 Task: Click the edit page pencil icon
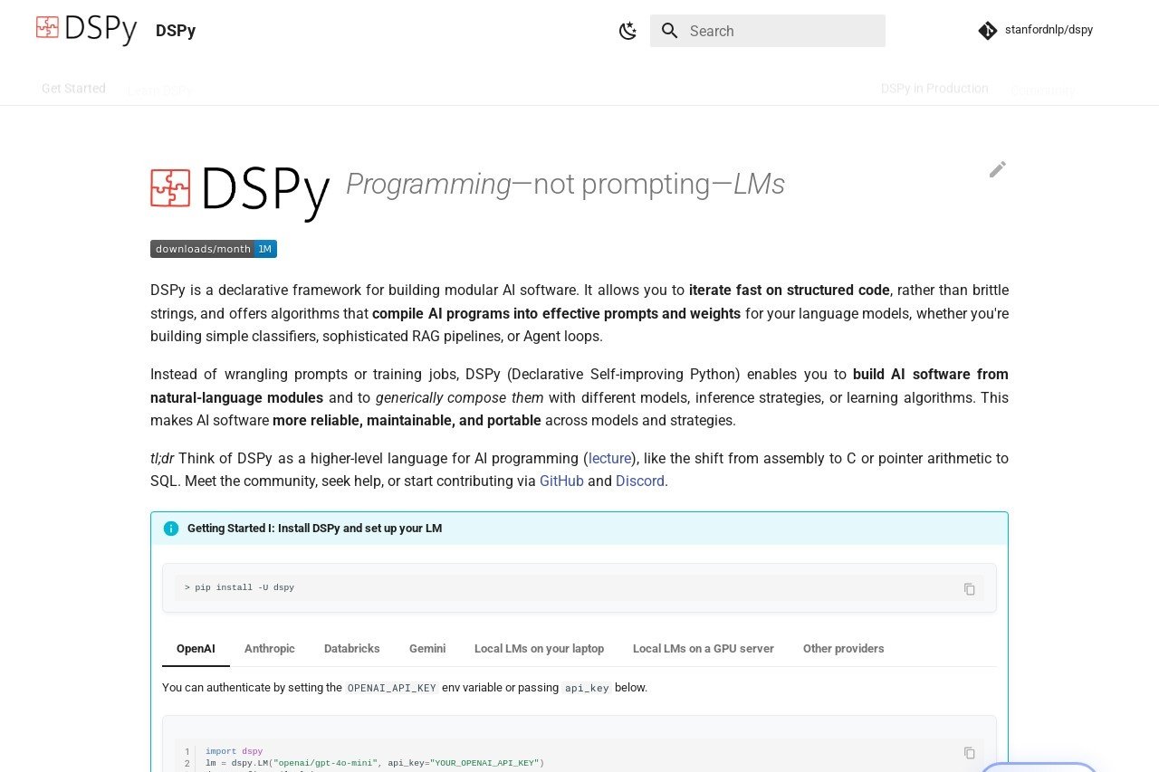coord(998,169)
